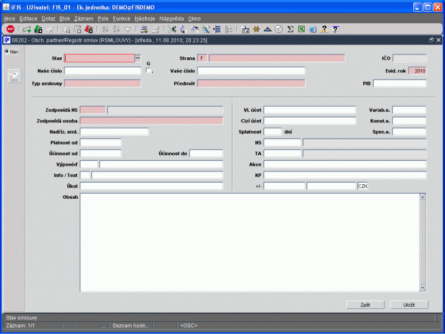The image size is (445, 334).
Task: Click the Sigma sum toolbar icon
Action: click(290, 30)
